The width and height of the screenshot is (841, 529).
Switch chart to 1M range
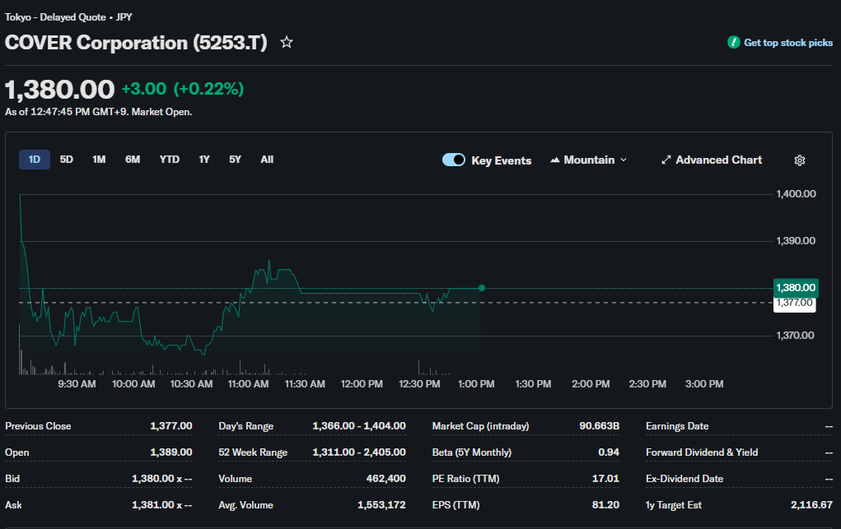pos(99,159)
